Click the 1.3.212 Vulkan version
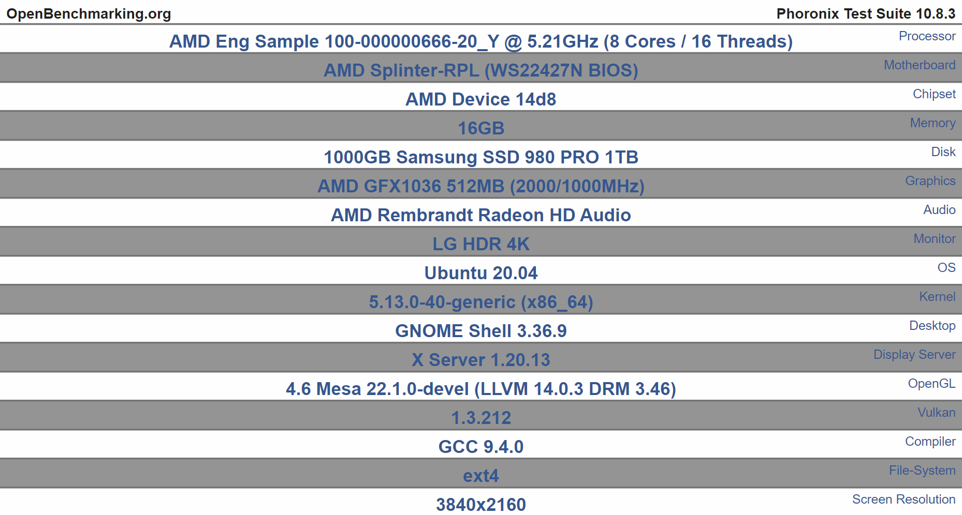 (x=481, y=418)
